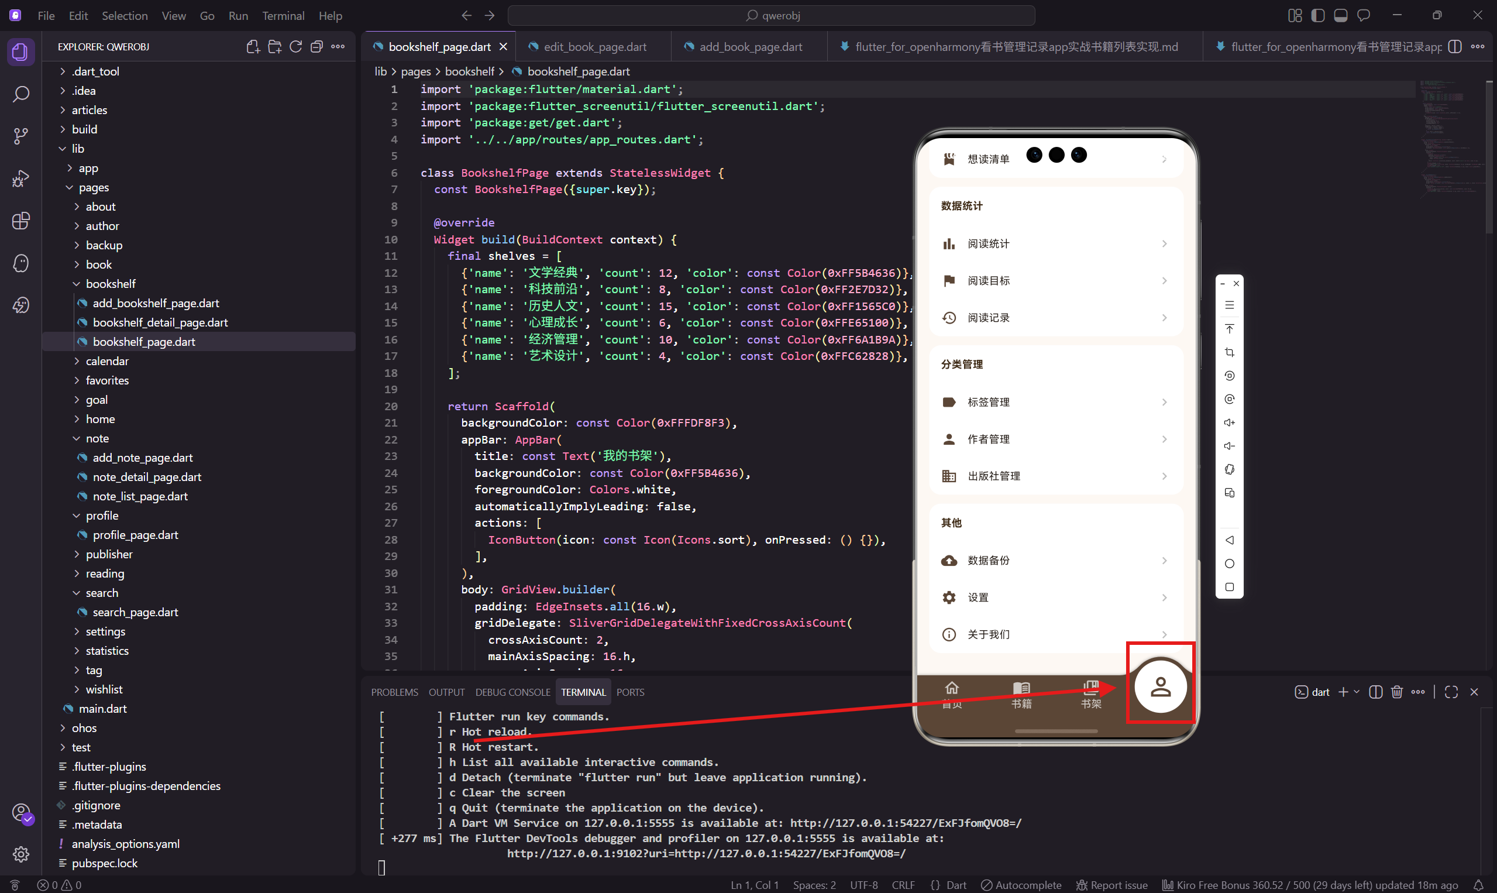1497x893 pixels.
Task: Switch to the edit_book_page.dart tab
Action: 594,47
